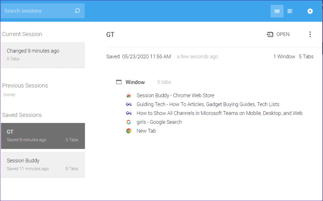Click the Chrome New Tab favicon
Screen dimensions: 323x201
click(x=129, y=131)
